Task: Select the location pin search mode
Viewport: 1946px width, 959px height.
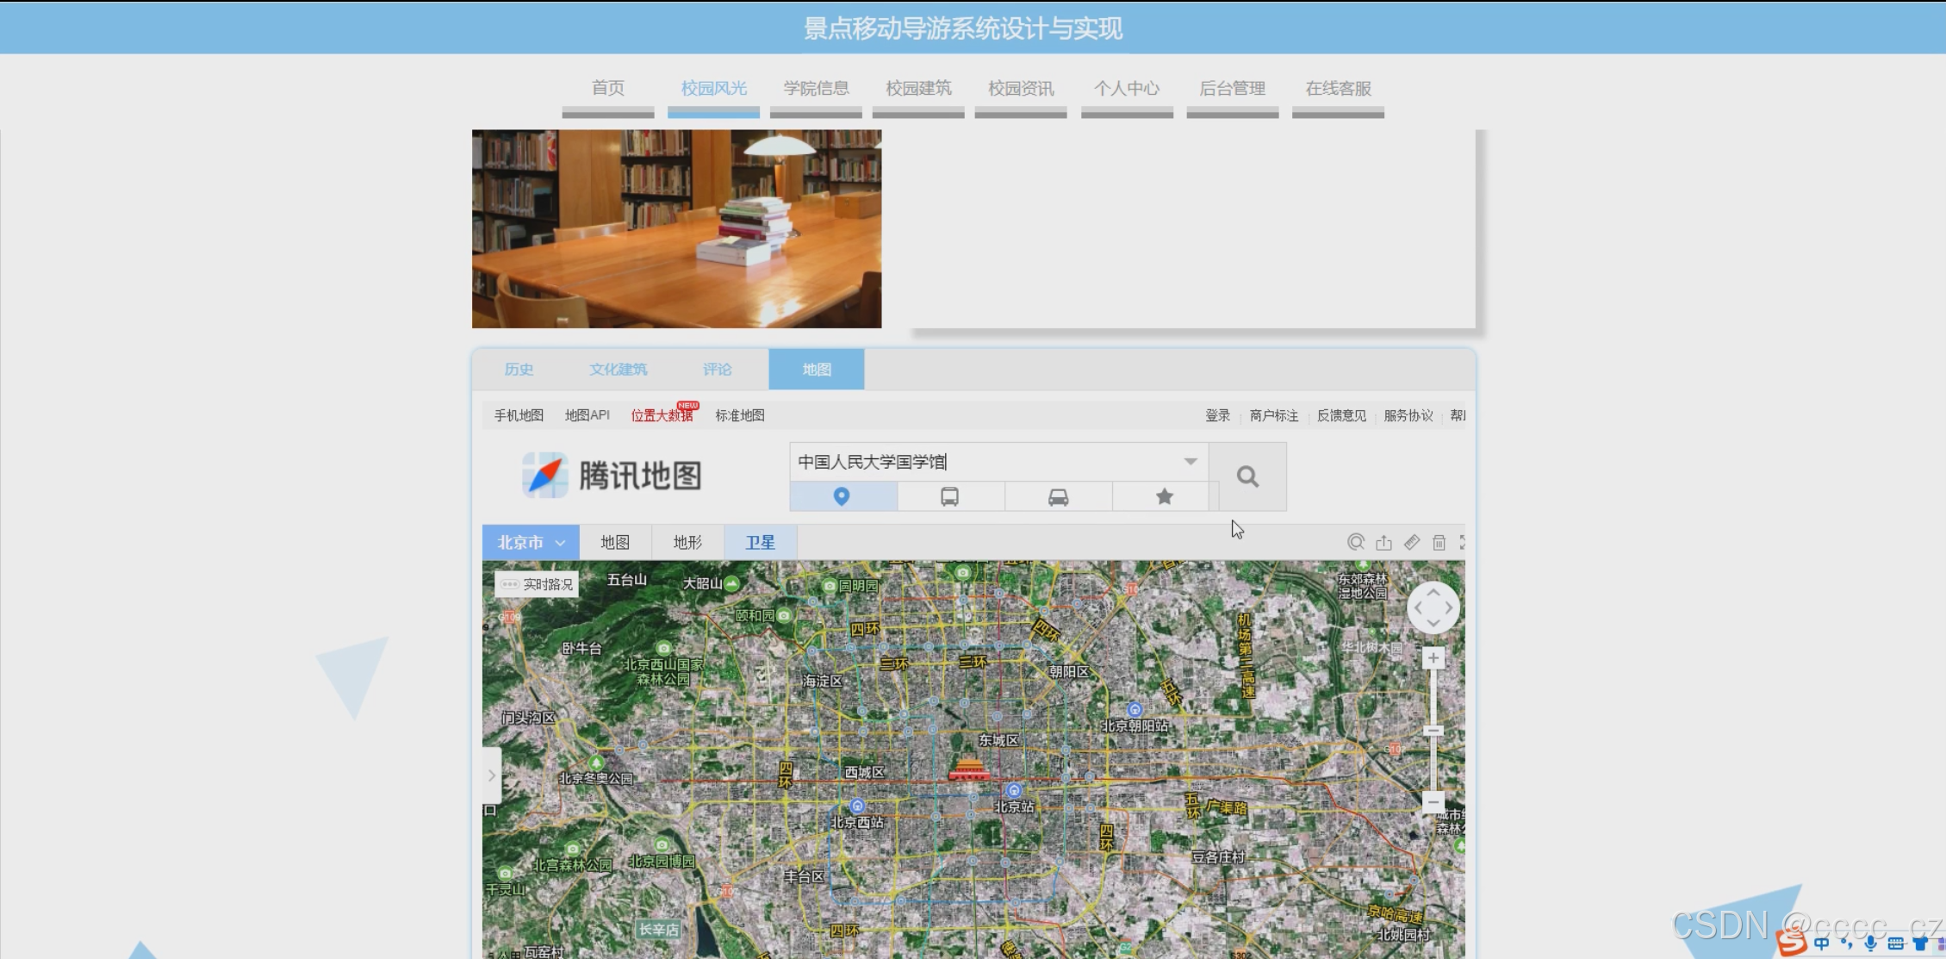Action: tap(842, 497)
